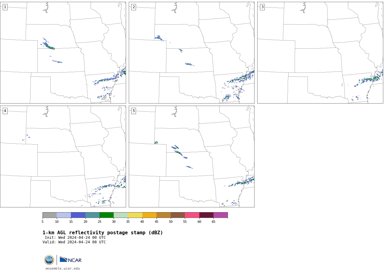
Task: Click the colorbar tick label 50
Action: click(x=171, y=222)
